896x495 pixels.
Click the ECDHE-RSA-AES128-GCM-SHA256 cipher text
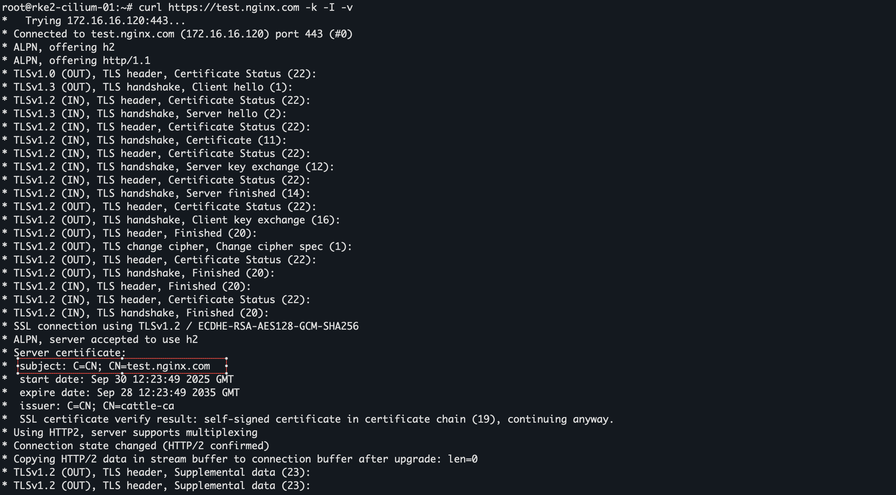tap(278, 326)
